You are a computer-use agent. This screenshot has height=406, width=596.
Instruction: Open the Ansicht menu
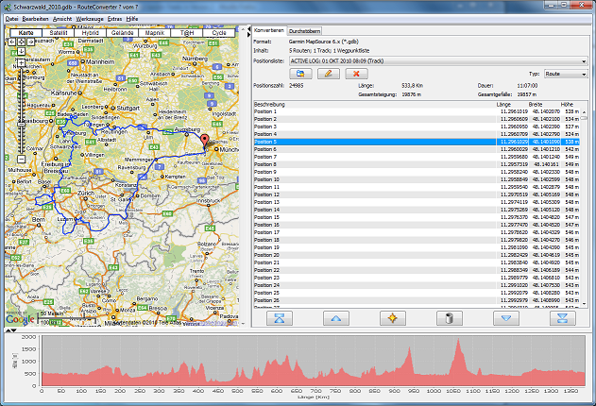(62, 19)
